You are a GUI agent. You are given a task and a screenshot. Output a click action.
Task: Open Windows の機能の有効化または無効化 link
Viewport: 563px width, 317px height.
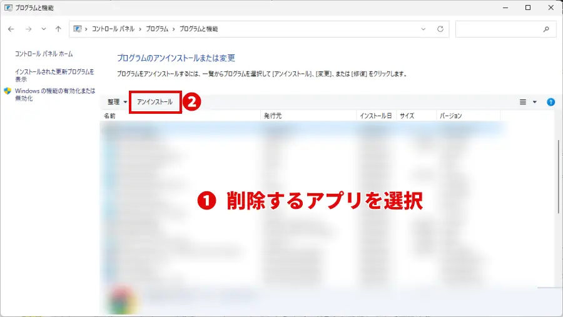pos(55,94)
